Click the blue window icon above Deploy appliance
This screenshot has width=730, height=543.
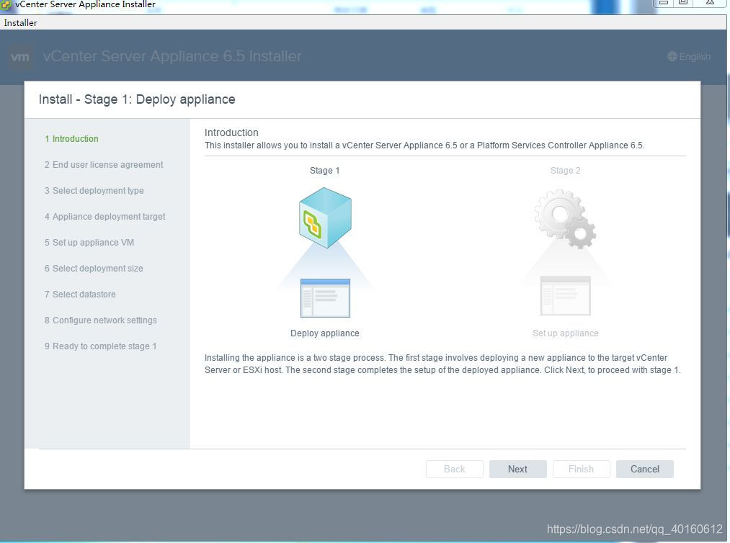(x=325, y=298)
